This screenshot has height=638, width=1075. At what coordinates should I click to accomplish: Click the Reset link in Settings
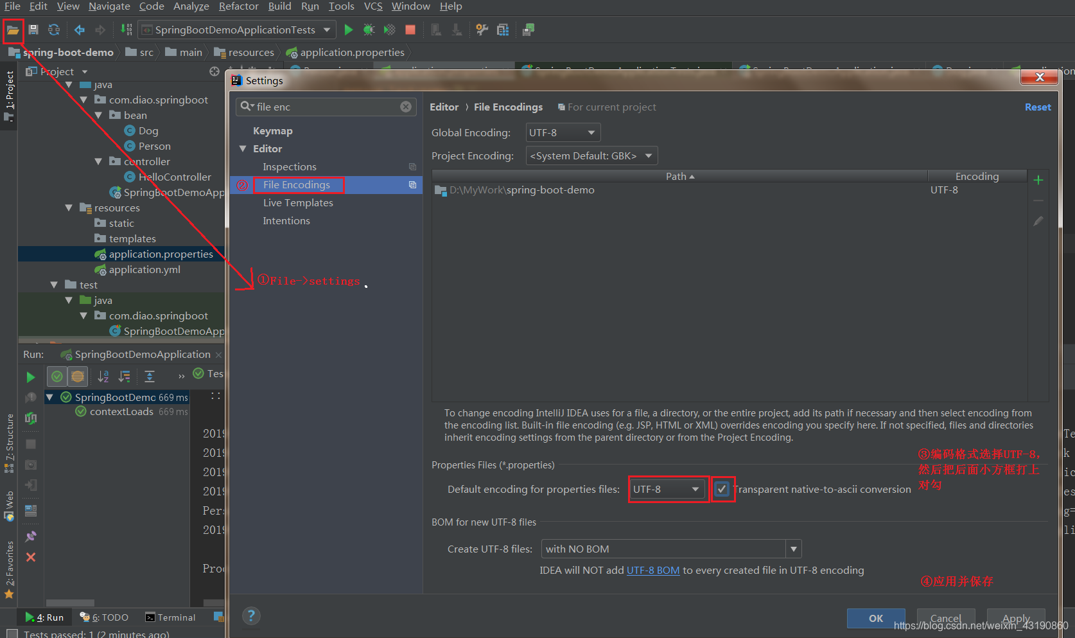(x=1038, y=107)
